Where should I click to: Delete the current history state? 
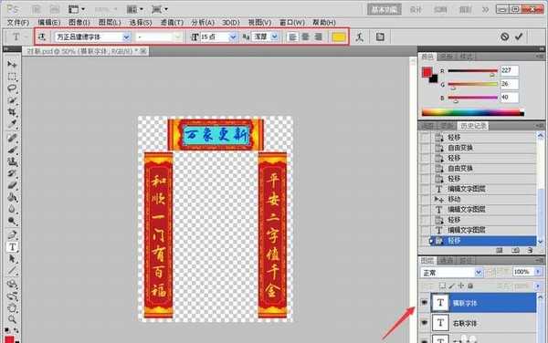[x=530, y=250]
